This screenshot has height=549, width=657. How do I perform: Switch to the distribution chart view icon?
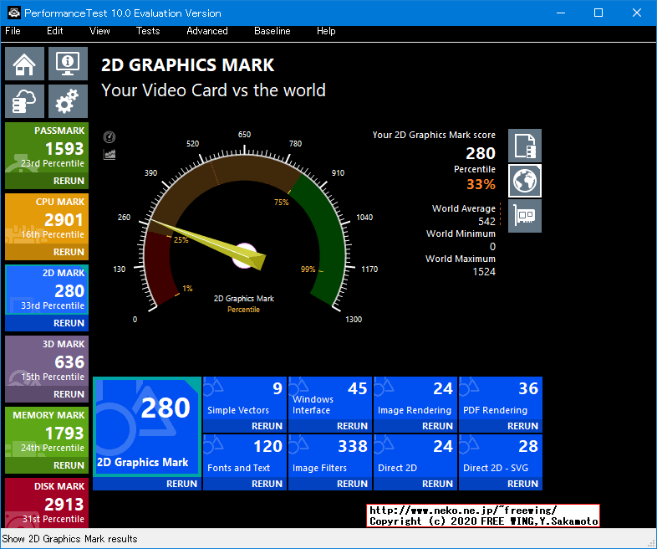109,155
